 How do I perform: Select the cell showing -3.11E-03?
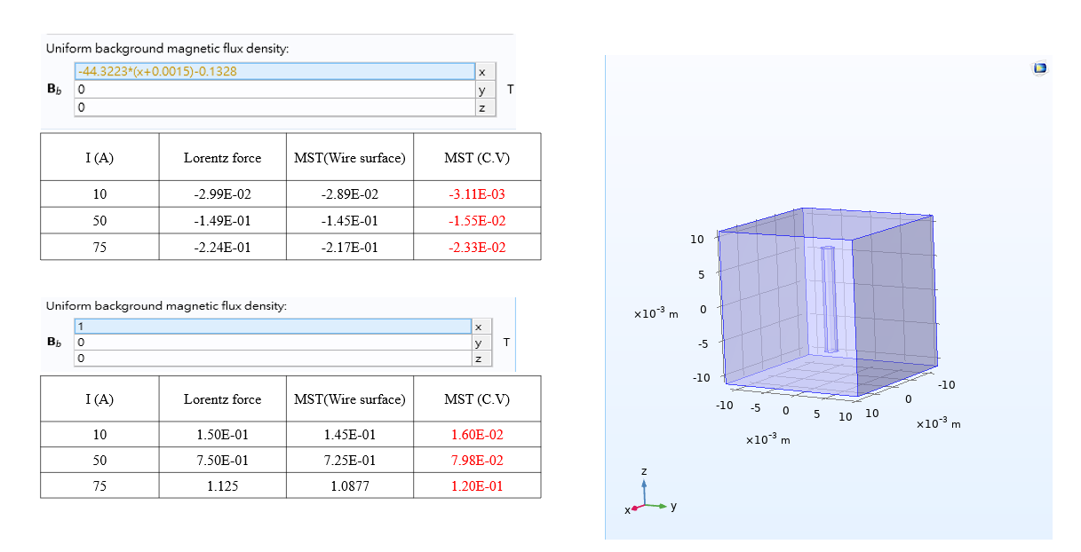(477, 194)
